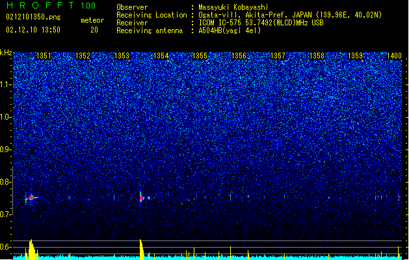Click the date stamp 02.12.10 13:50

coord(33,30)
